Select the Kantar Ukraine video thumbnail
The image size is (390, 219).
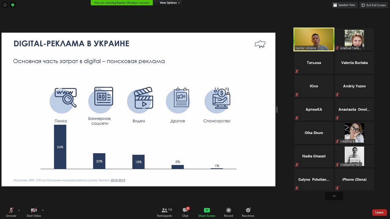click(x=314, y=39)
